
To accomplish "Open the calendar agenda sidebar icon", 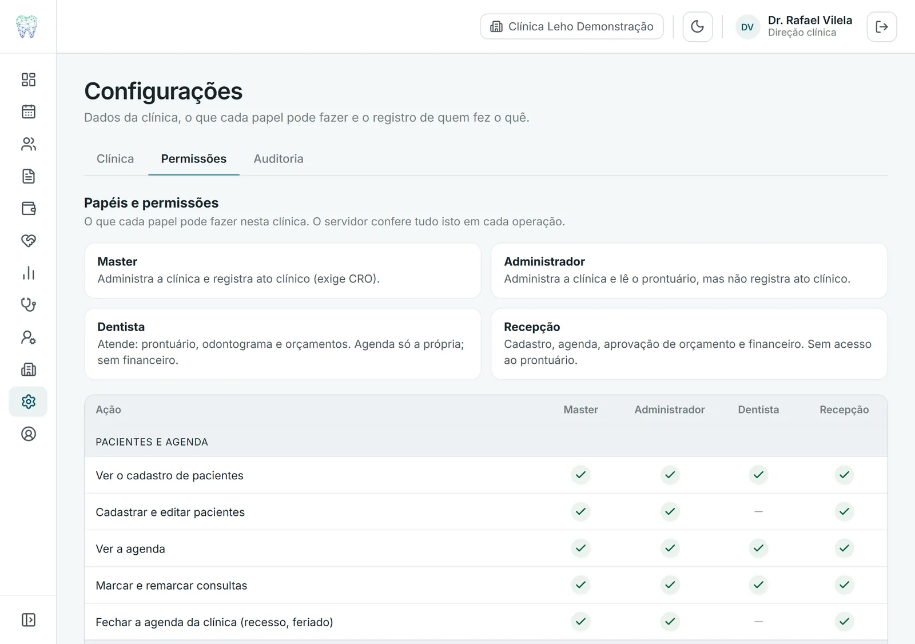I will [28, 112].
